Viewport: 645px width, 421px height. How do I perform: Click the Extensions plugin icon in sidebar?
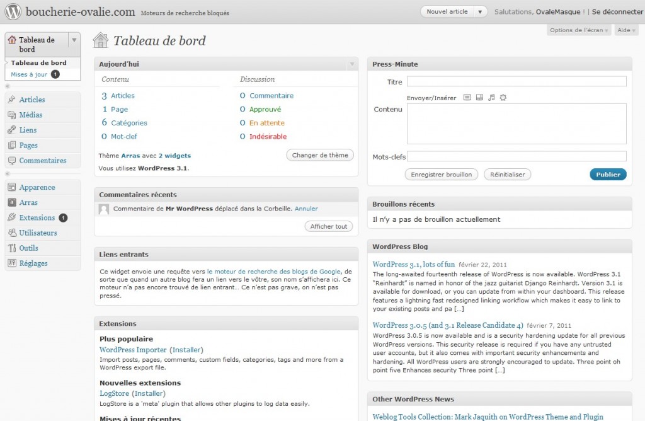click(12, 217)
